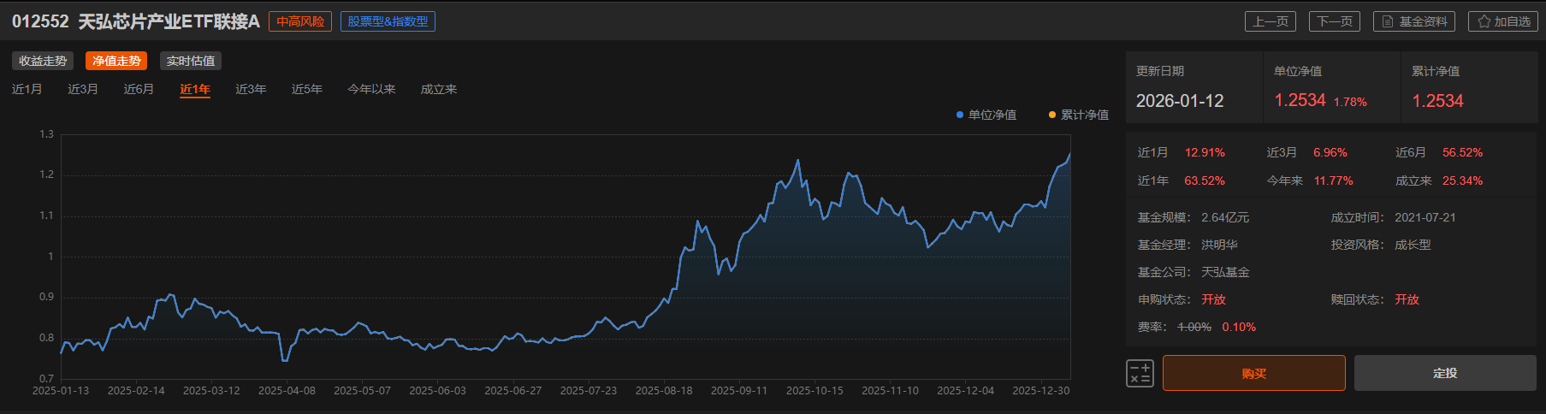Click the 定投 button
The width and height of the screenshot is (1546, 414).
(1444, 373)
